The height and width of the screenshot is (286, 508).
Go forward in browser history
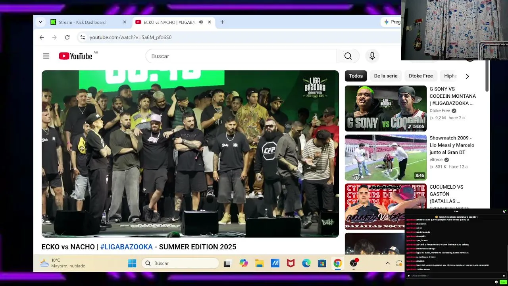point(54,37)
